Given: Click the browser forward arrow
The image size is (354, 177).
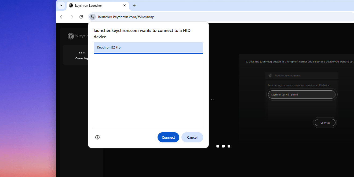Looking at the screenshot, I should [x=71, y=17].
